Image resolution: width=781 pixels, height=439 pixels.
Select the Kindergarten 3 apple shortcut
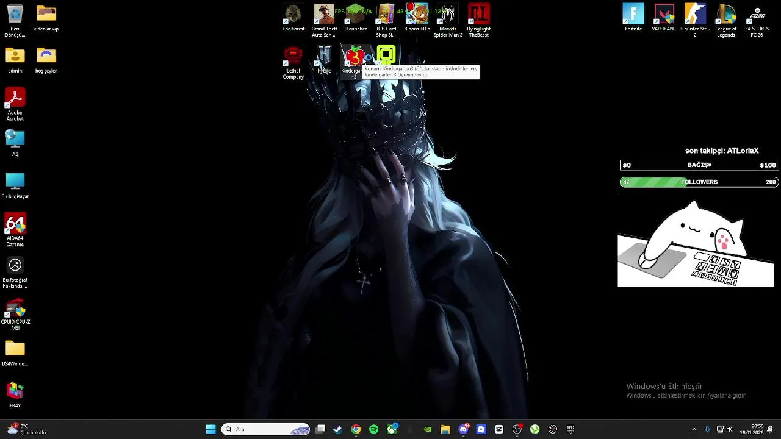(354, 63)
